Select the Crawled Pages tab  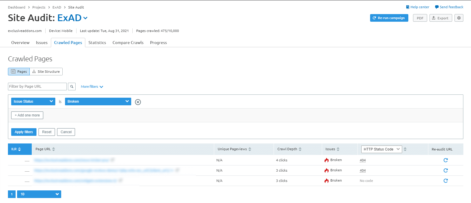coord(68,43)
